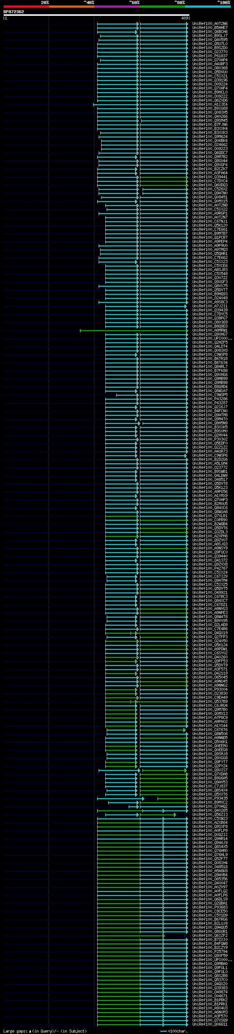Select hit label UniRef100_P25794
The width and height of the screenshot is (234, 1034).
[210, 952]
